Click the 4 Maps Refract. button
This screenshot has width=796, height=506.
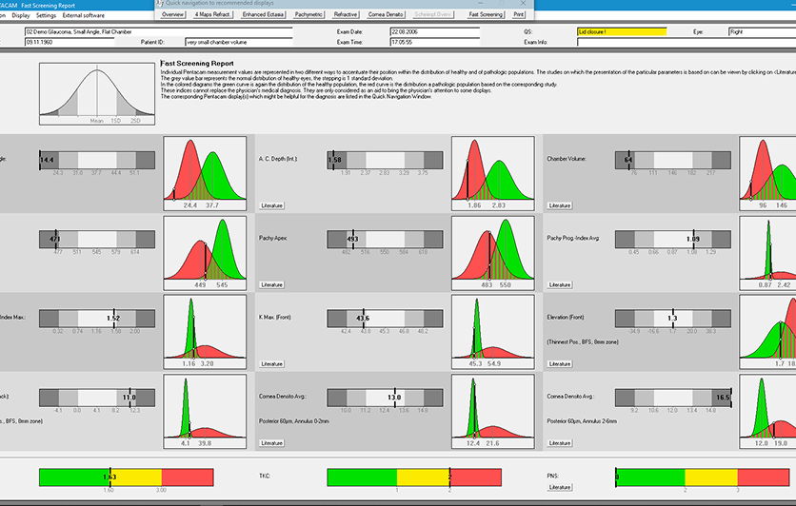(x=212, y=14)
